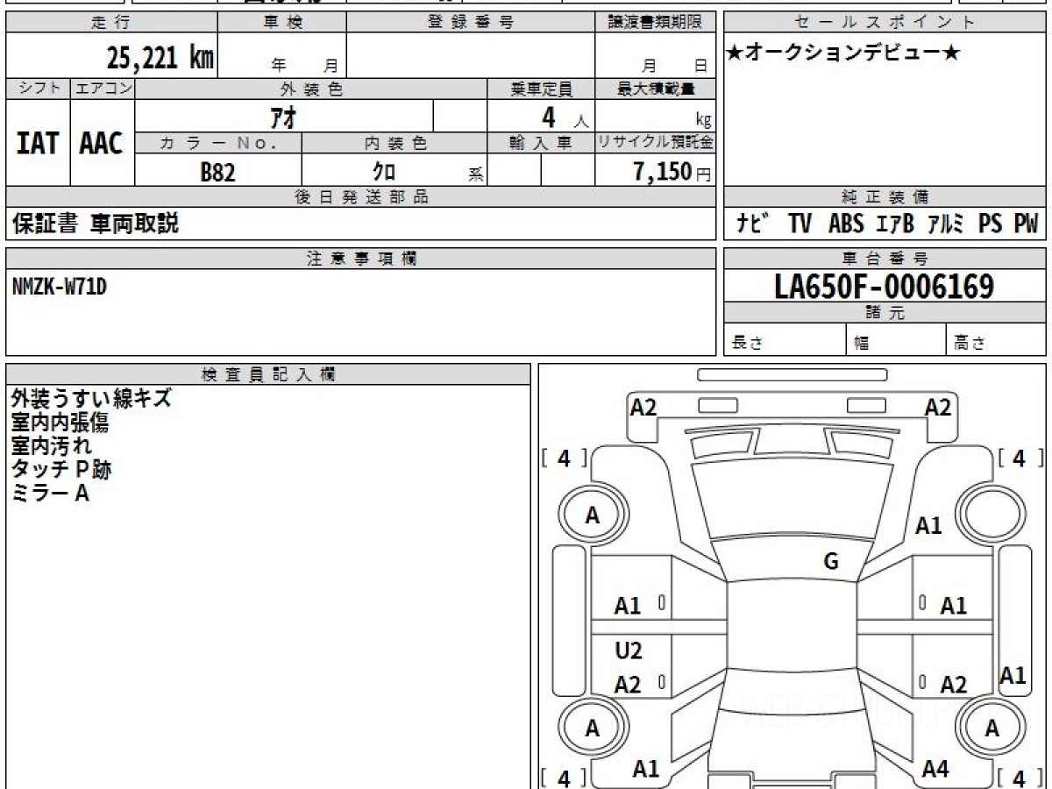The width and height of the screenshot is (1052, 789).
Task: Click the 高さ dimension cell
Action: point(997,340)
